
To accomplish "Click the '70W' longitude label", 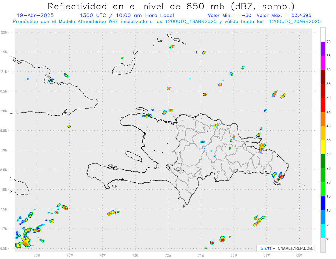I will click(234, 255).
